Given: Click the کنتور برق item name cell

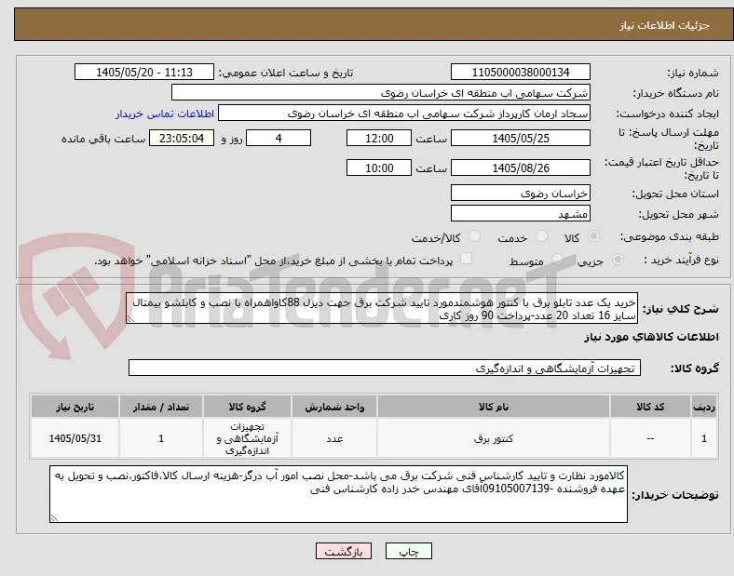Looking at the screenshot, I should [x=494, y=438].
